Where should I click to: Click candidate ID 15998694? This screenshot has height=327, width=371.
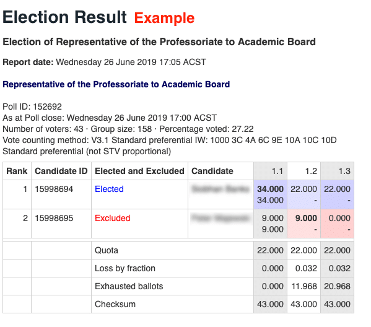tap(54, 189)
